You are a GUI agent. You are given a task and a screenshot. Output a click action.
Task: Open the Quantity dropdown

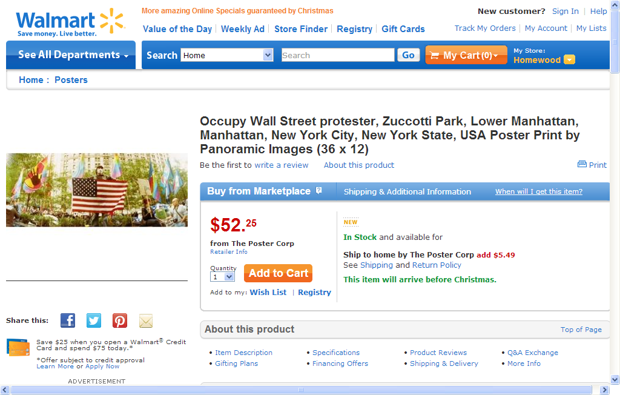[229, 277]
